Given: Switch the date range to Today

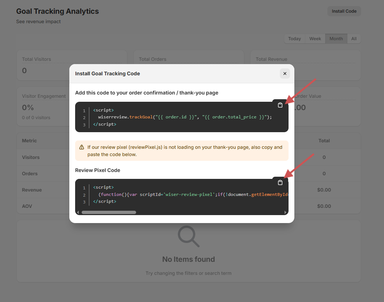Looking at the screenshot, I should [x=294, y=39].
